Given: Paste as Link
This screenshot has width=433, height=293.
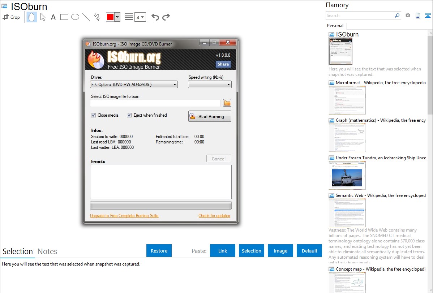Looking at the screenshot, I should (x=223, y=251).
